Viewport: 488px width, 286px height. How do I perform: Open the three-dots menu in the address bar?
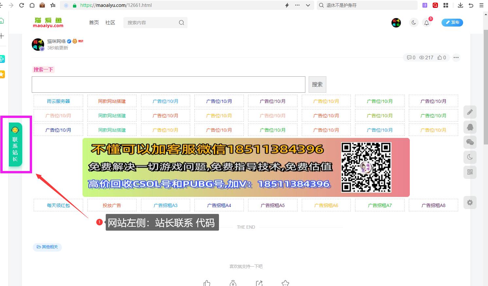(297, 5)
